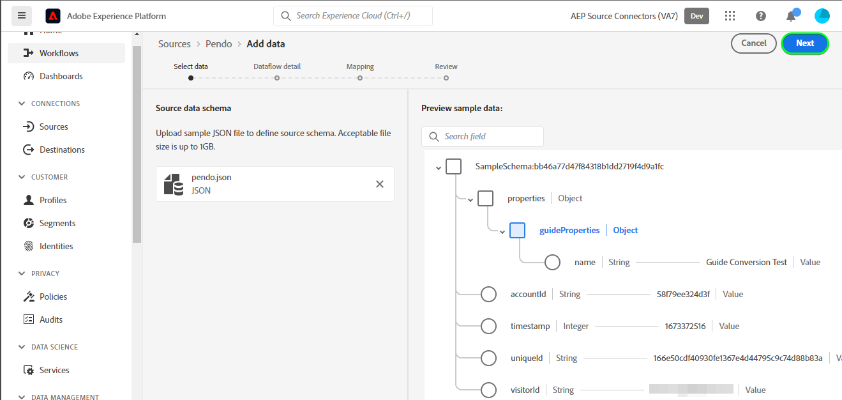Image resolution: width=842 pixels, height=400 pixels.
Task: Open the hamburger navigation menu
Action: 22,16
